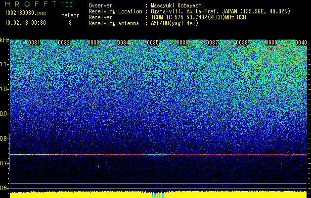Select the Ogata-vill. Akita-Pref. JAPAN location text
This screenshot has height=198, width=311.
point(221,11)
